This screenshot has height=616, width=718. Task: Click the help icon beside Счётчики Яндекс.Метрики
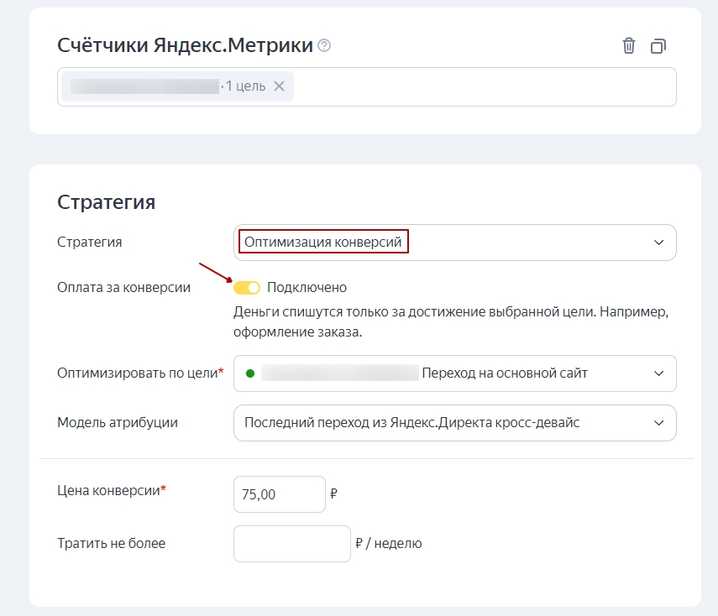click(324, 46)
